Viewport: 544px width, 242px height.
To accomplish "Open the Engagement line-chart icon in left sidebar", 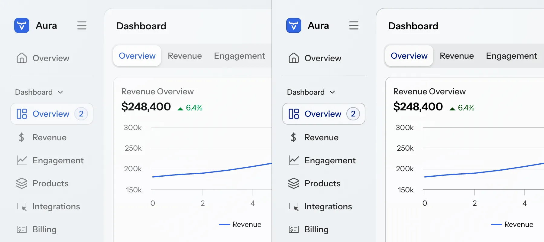I will (22, 160).
